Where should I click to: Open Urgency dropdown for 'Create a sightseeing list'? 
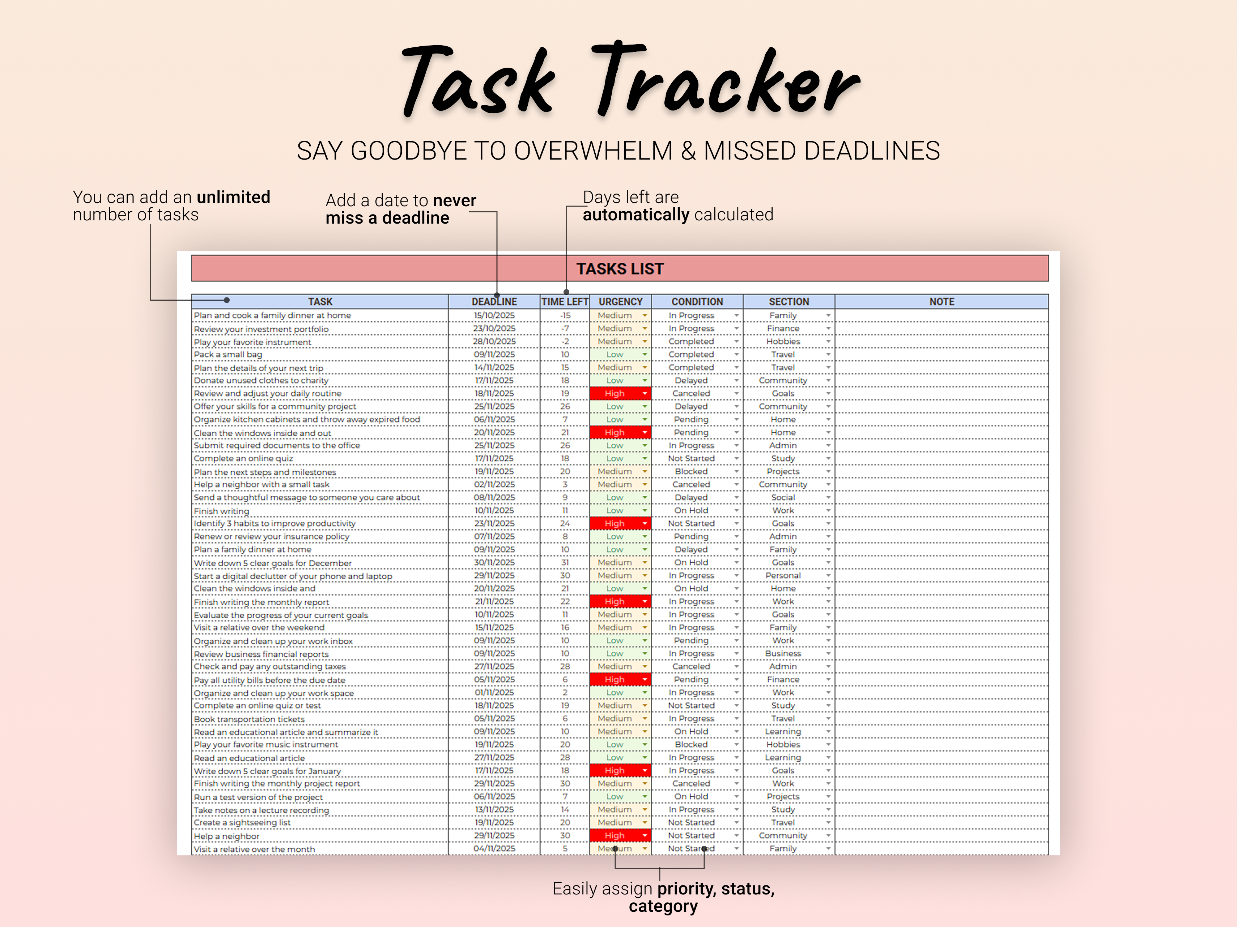[x=645, y=822]
